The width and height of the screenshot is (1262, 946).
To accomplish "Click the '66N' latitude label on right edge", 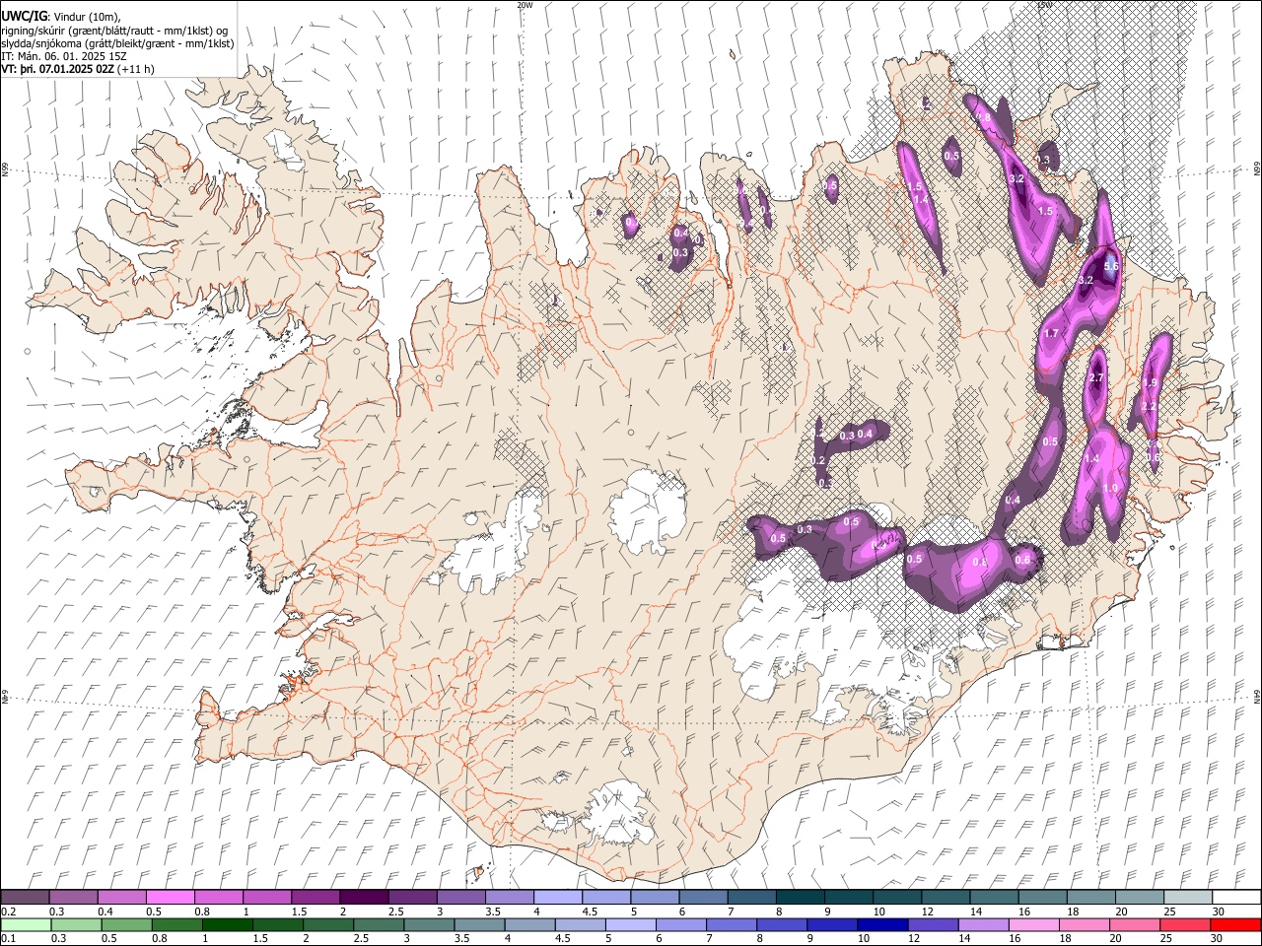I will pos(1256,169).
